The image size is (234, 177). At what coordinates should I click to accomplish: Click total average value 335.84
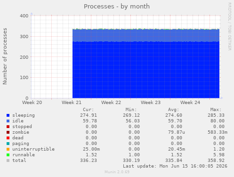(174, 161)
